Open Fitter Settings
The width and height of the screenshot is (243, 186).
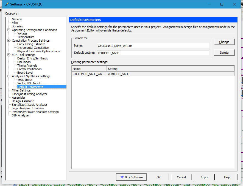[21, 90]
